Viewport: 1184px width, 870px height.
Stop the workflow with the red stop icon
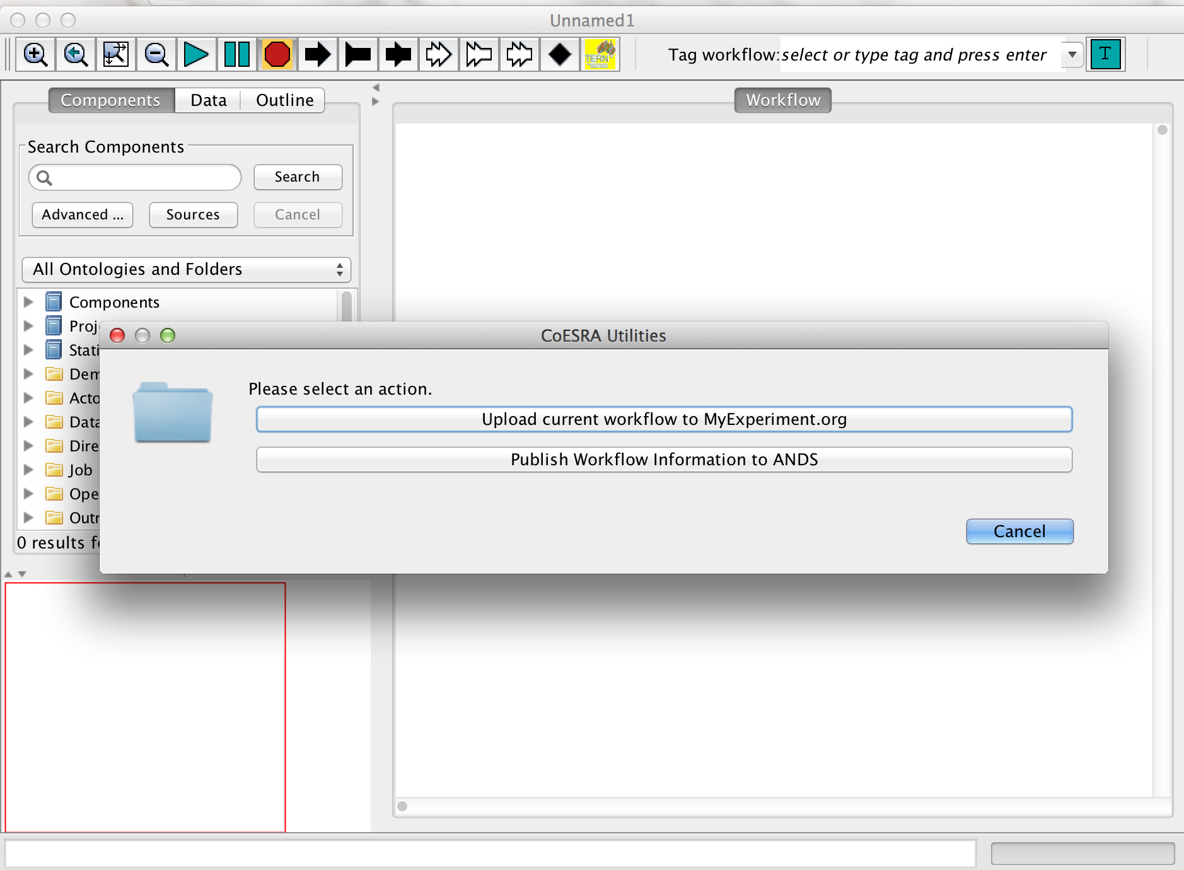pos(277,54)
